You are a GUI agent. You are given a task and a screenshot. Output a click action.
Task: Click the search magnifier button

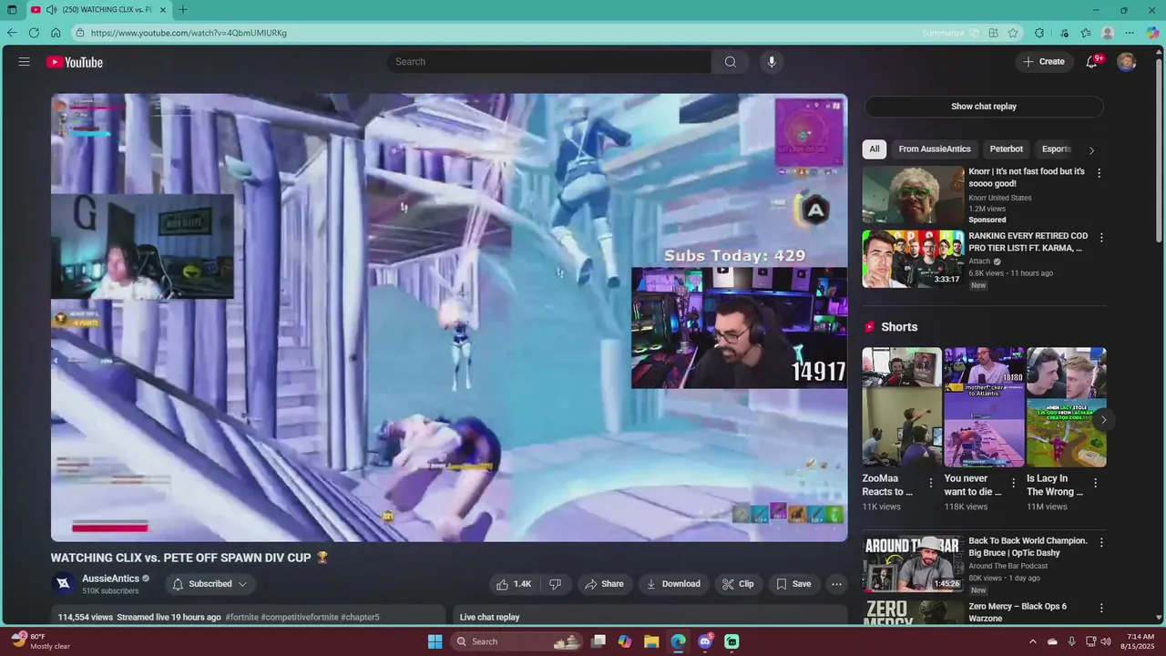point(730,62)
